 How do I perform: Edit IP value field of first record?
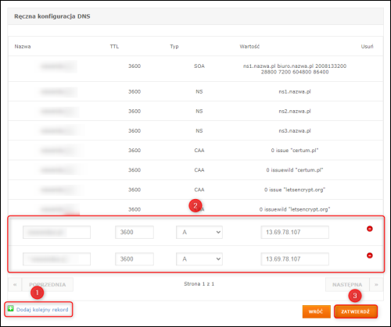295,232
